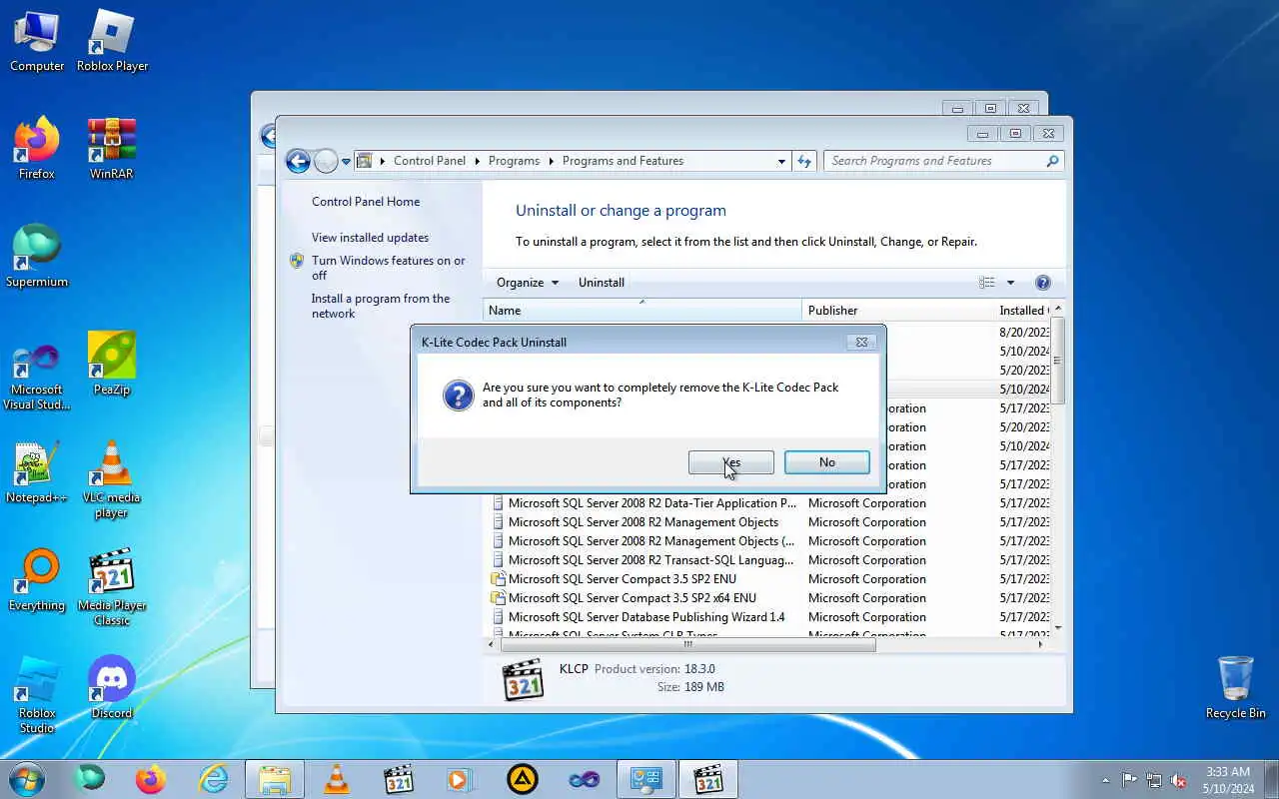Select the Discord desktop shortcut
The height and width of the screenshot is (799, 1279).
(x=112, y=687)
